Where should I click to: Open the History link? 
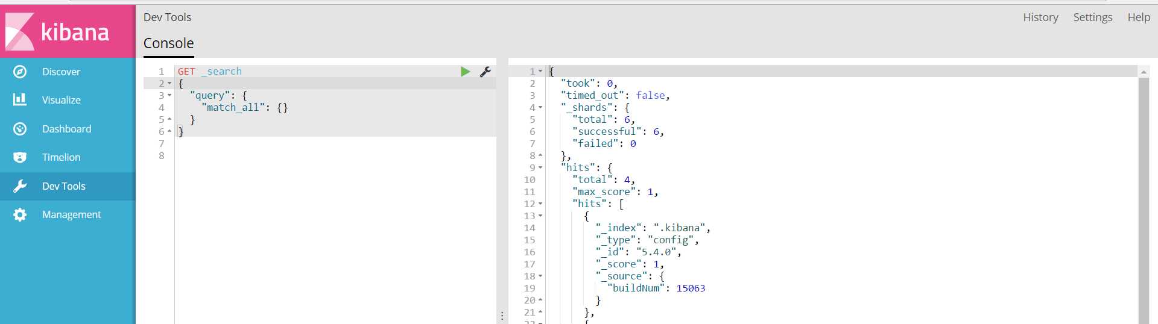coord(1040,17)
